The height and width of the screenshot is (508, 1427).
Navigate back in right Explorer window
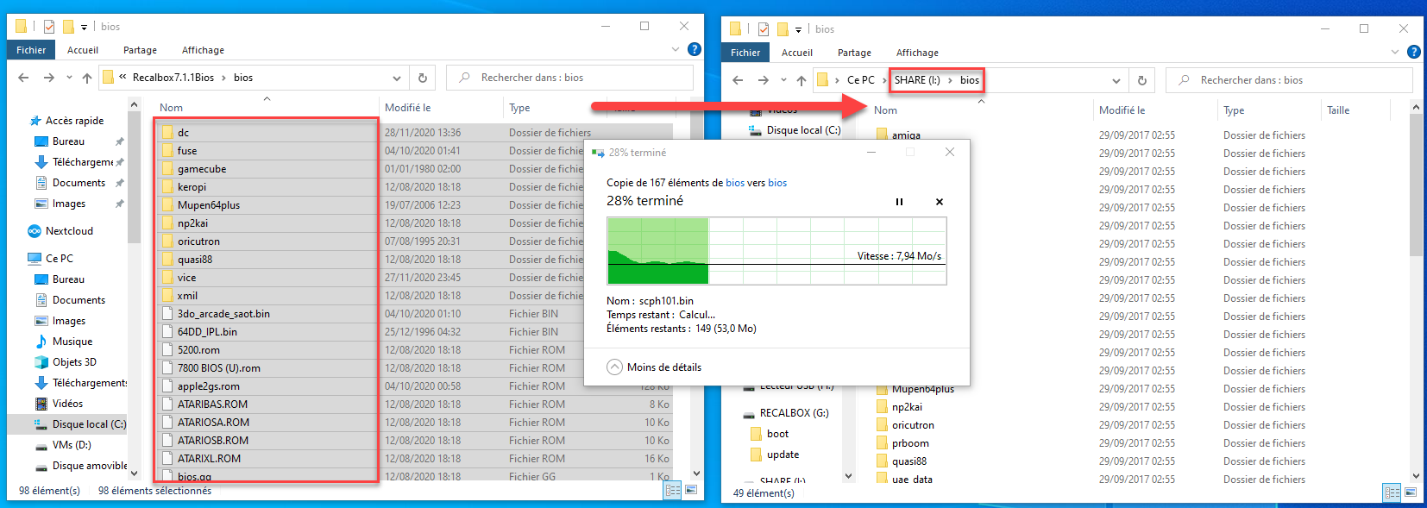pyautogui.click(x=738, y=80)
